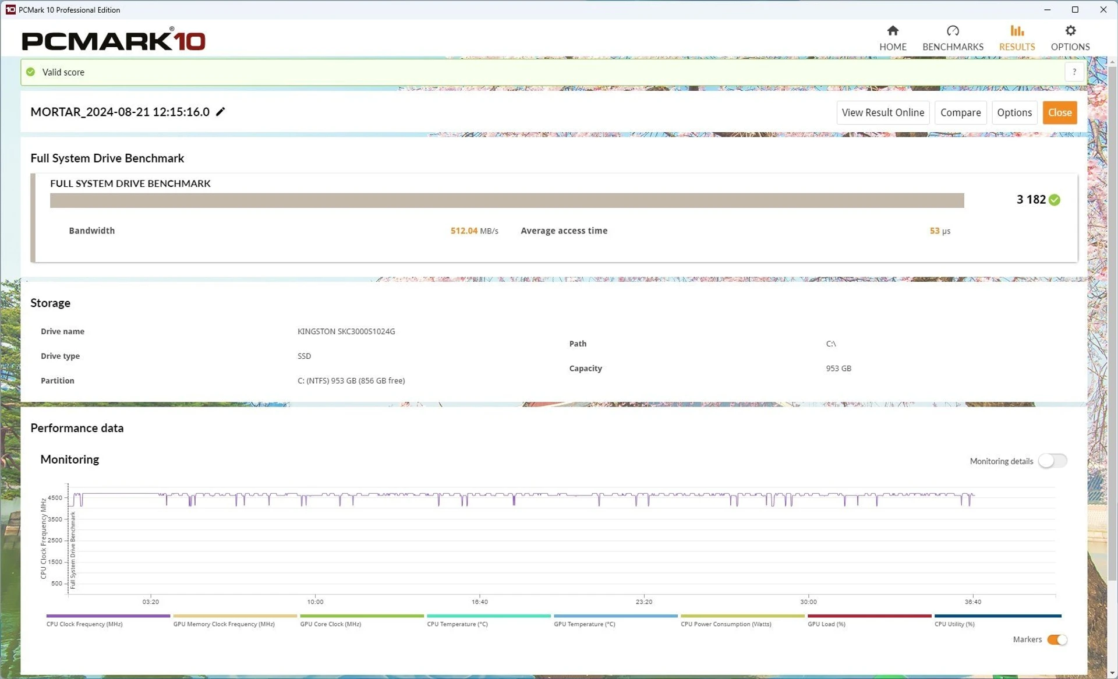The width and height of the screenshot is (1118, 679).
Task: Click the valid score question mark help
Action: click(1074, 72)
